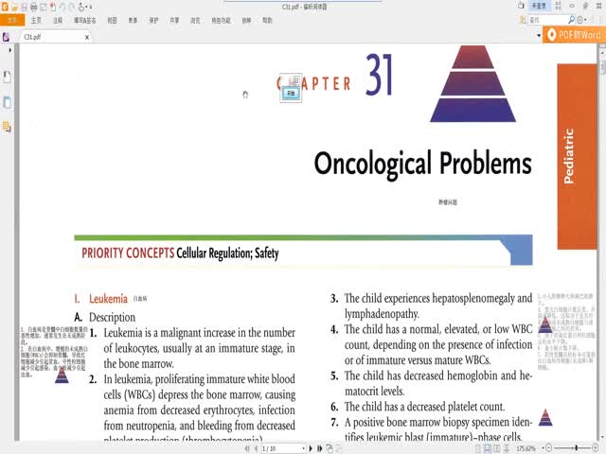Open the page thumbnails panel icon
Viewport: 606px width, 454px height.
click(8, 102)
